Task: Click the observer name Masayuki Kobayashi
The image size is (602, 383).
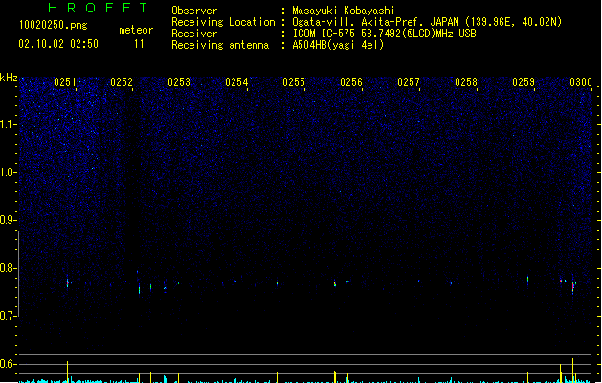Action: click(x=344, y=11)
